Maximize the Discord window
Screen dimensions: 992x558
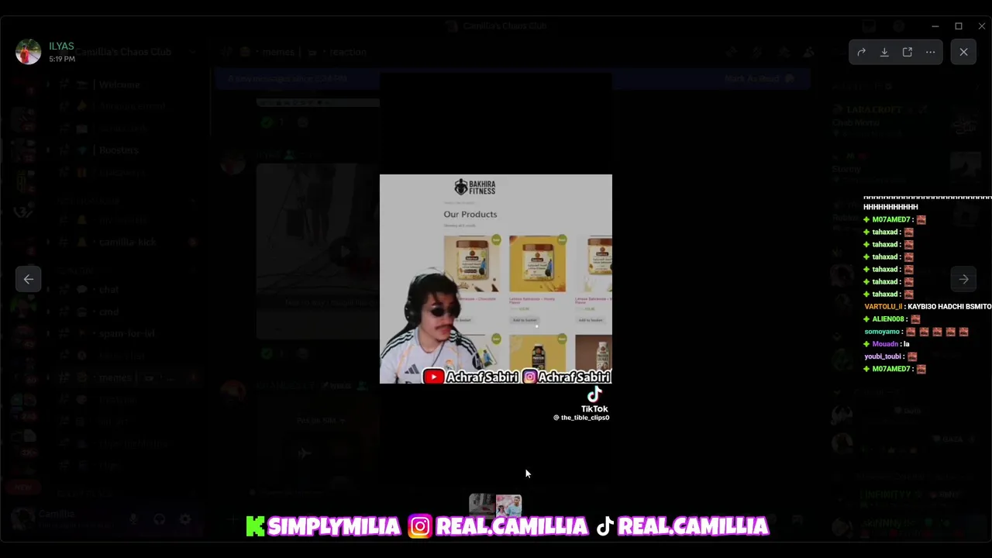959,26
